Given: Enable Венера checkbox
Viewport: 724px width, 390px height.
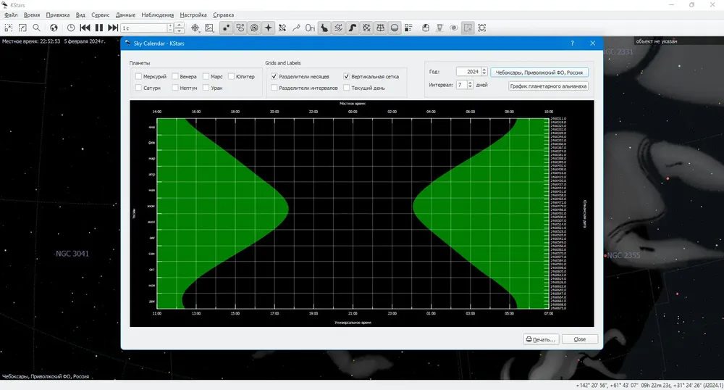Looking at the screenshot, I should pyautogui.click(x=175, y=76).
